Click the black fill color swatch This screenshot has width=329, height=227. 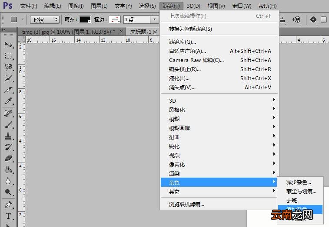click(x=85, y=19)
